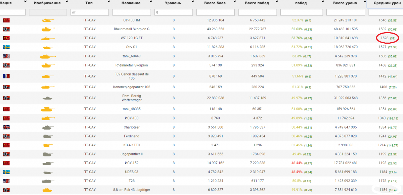
Task: Click the USSR flag in the КВ-4 КТТС row
Action: (x=6, y=145)
